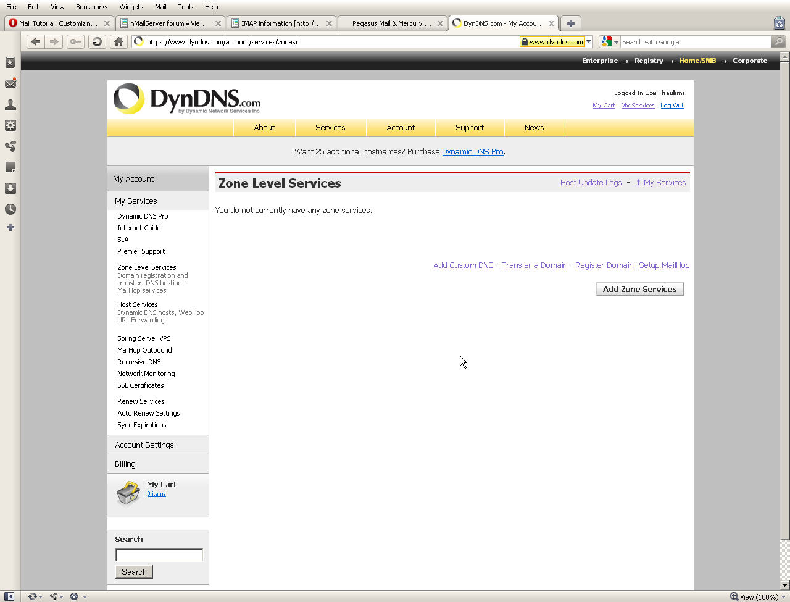This screenshot has height=602, width=790.
Task: Open the Bookmarks menu
Action: point(91,7)
